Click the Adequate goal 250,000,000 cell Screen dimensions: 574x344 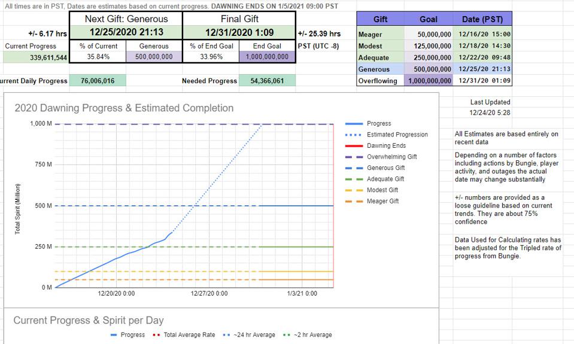pyautogui.click(x=429, y=57)
